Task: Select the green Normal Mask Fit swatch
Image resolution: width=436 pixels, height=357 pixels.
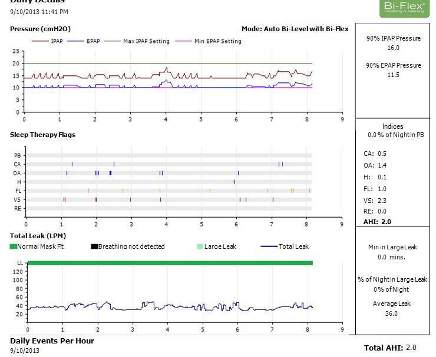Action: 14,246
